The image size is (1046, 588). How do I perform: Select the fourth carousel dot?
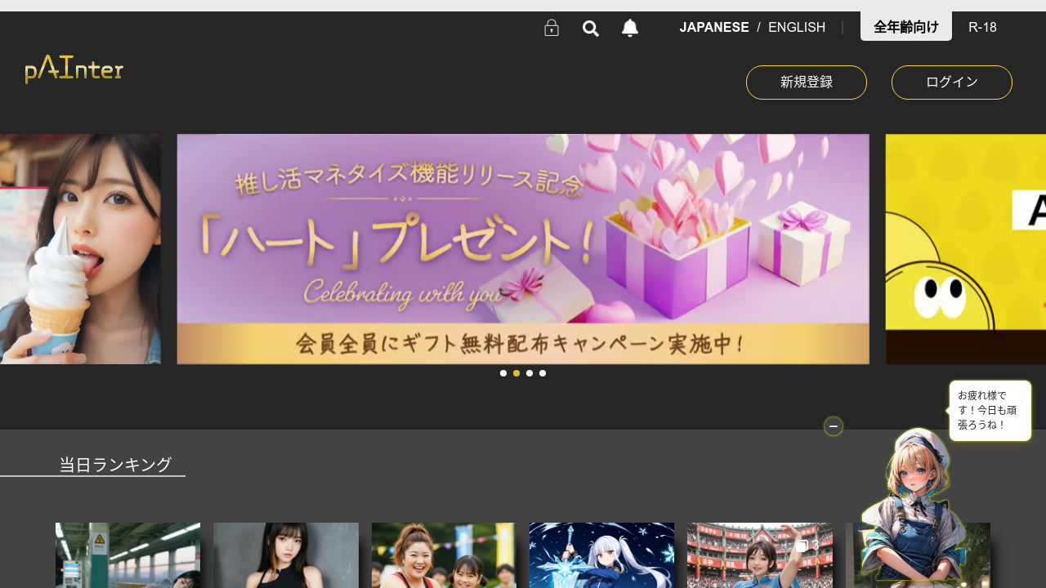543,373
